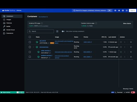137x102 pixels.
Task: Click Show charts
Action: click(127, 24)
